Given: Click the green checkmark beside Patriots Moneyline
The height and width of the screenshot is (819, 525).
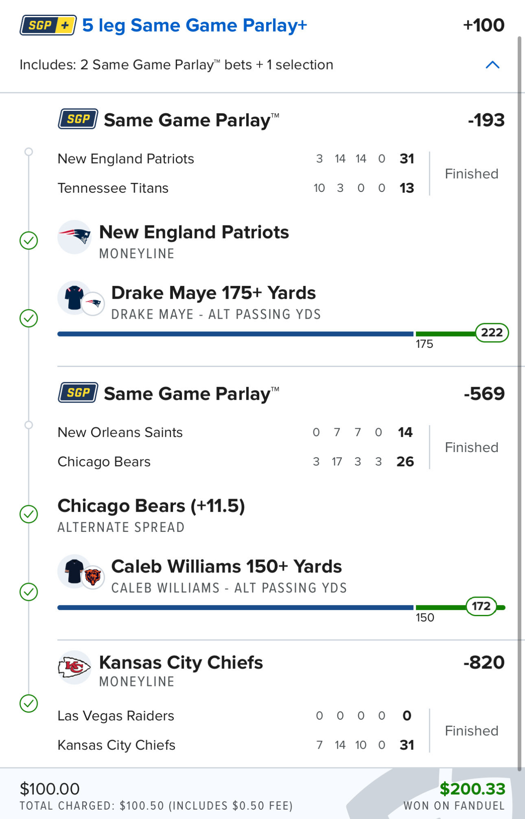Looking at the screenshot, I should 29,241.
